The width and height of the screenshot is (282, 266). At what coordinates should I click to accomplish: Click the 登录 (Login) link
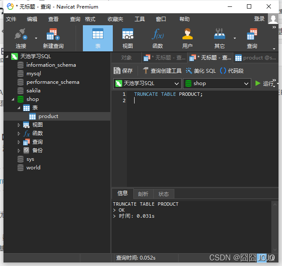259,18
